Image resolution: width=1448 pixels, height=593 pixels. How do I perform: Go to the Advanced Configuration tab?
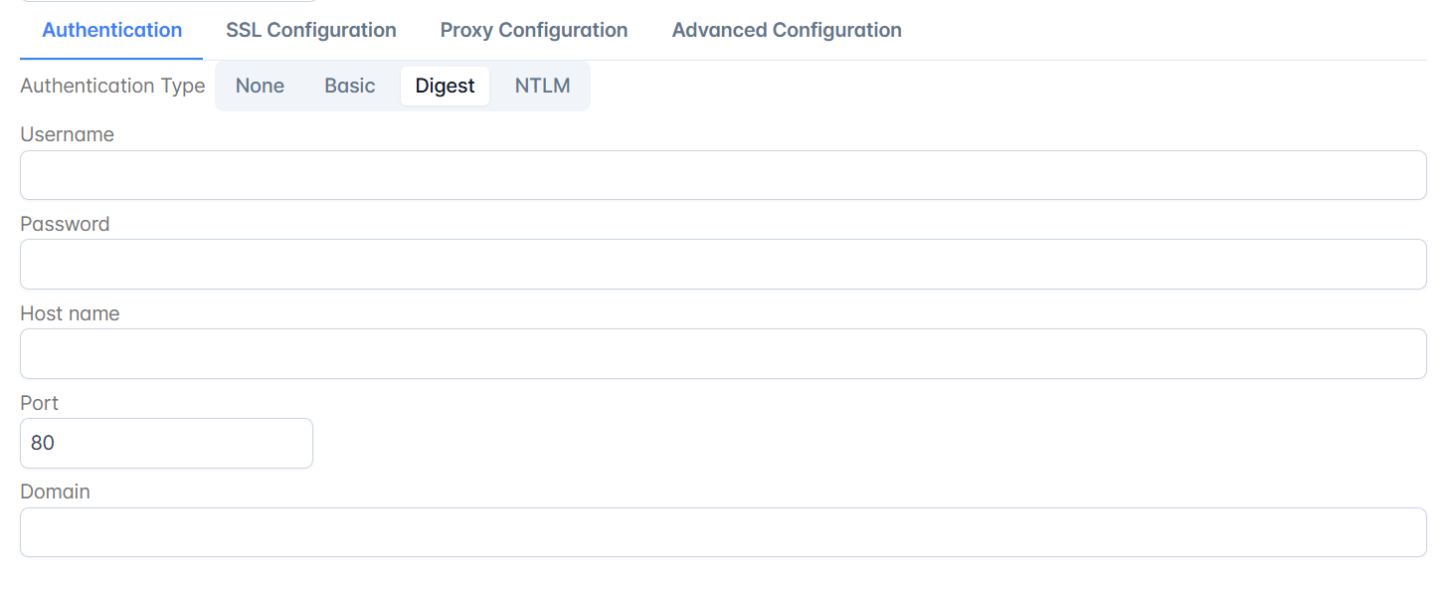click(787, 30)
